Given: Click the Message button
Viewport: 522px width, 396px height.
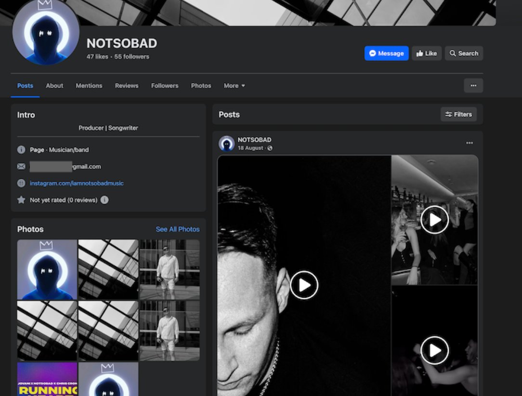Looking at the screenshot, I should [386, 53].
